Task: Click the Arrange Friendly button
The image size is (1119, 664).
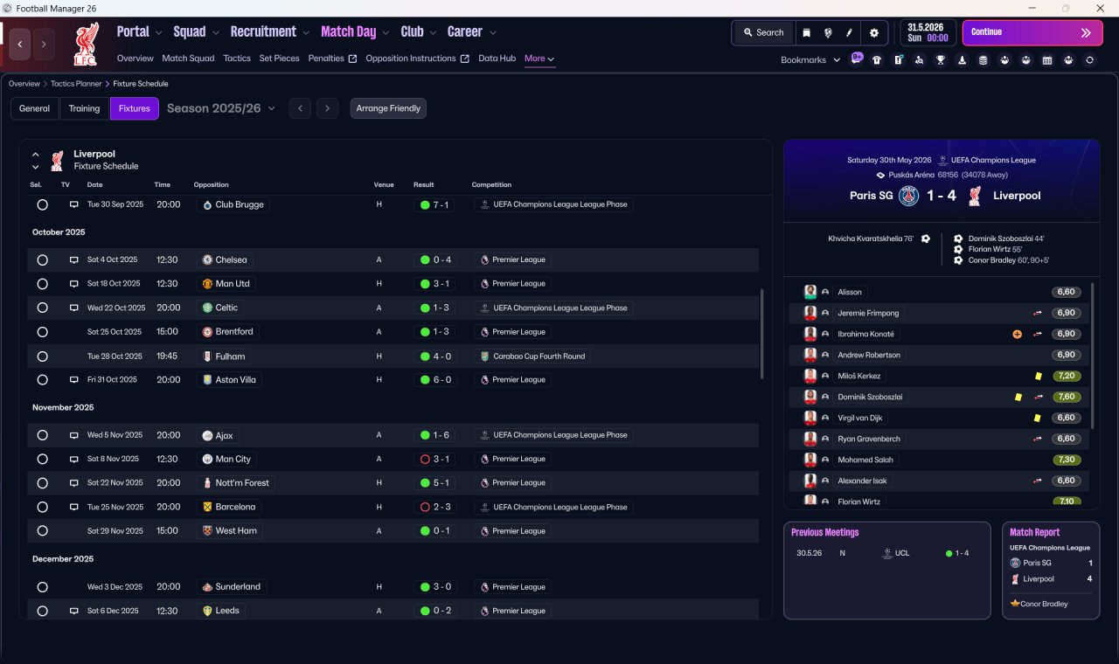Action: coord(388,108)
